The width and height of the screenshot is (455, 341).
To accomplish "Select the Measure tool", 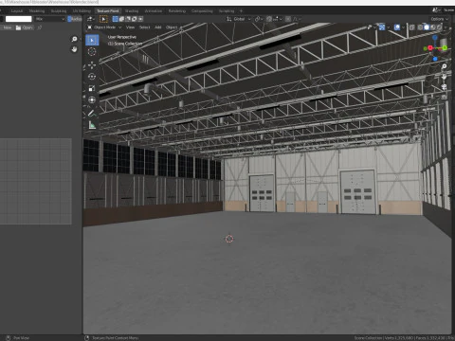I will coord(92,125).
